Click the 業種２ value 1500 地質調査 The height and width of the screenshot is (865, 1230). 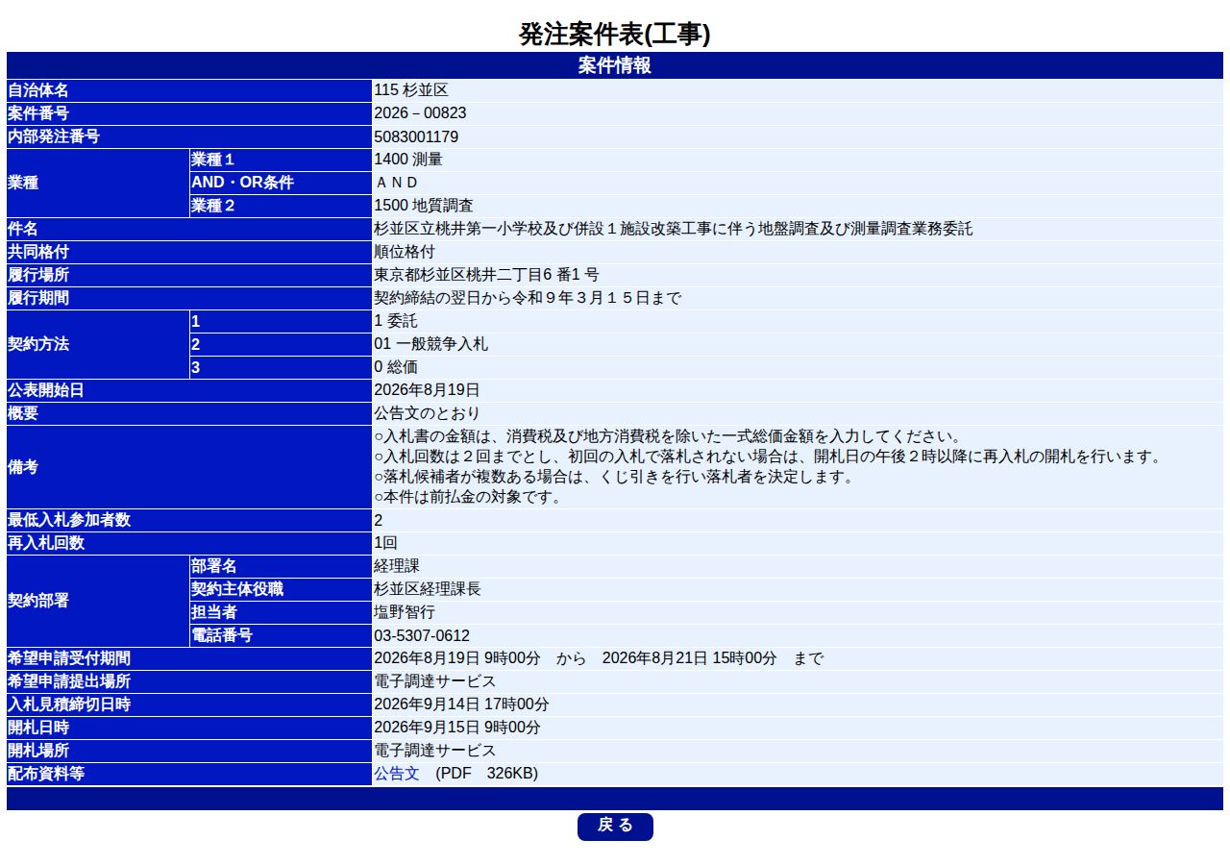[424, 206]
